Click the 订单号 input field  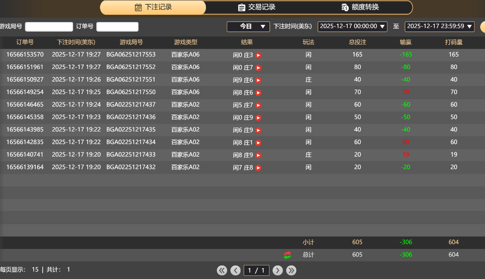(117, 27)
